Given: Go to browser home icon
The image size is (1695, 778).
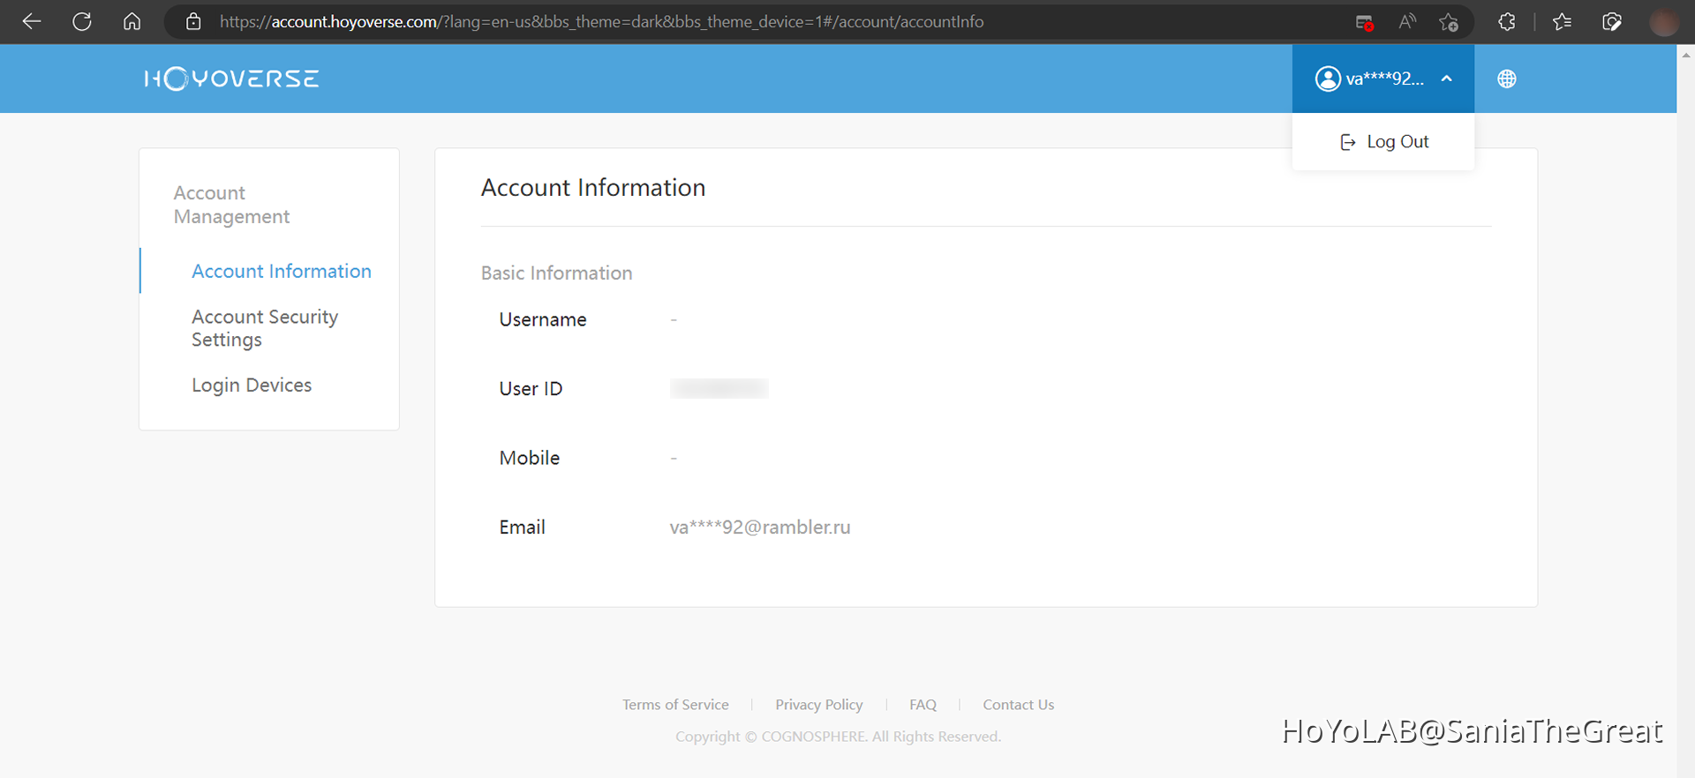Looking at the screenshot, I should (132, 22).
